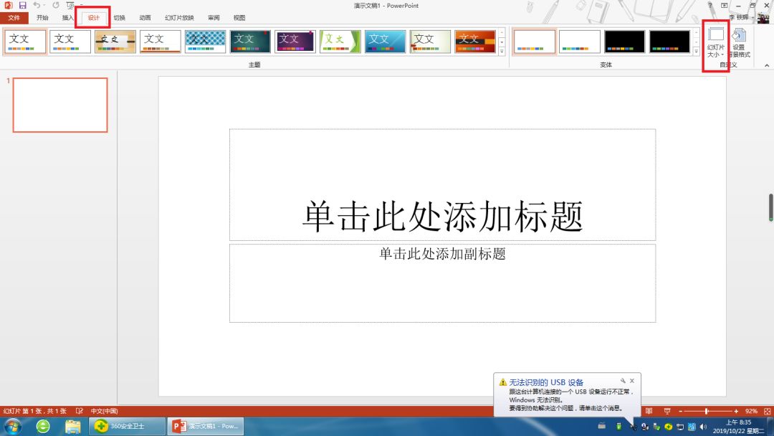The image size is (774, 436).
Task: Switch to the 视图 tab
Action: 239,18
